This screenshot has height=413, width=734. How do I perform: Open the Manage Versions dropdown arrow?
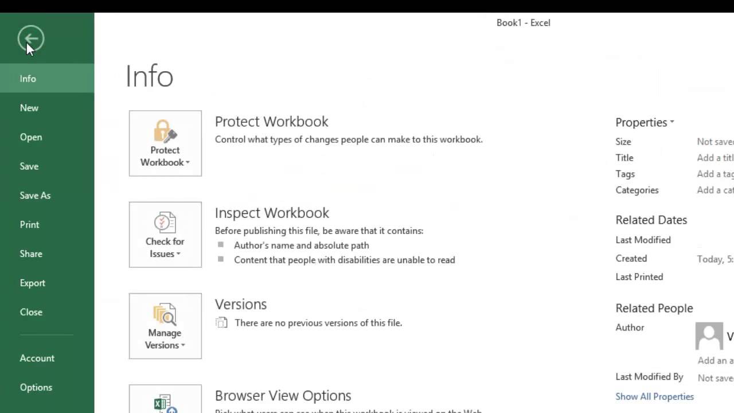[x=183, y=345]
